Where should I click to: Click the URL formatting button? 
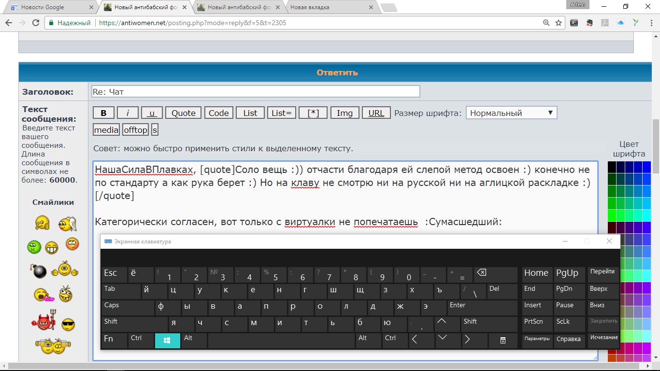[x=376, y=113]
